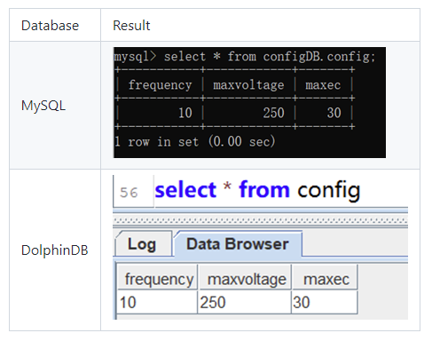Click the maxvoltage header in MySQL output

coord(248,85)
